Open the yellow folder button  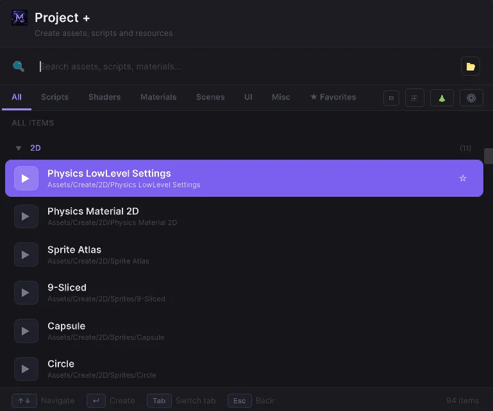(x=471, y=66)
